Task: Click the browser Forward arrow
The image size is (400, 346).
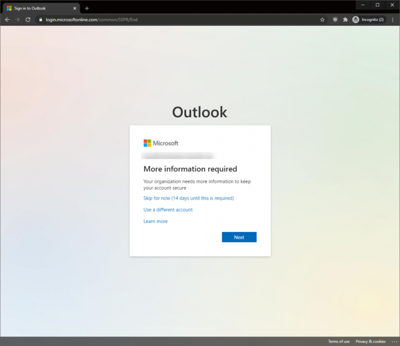Action: 18,20
